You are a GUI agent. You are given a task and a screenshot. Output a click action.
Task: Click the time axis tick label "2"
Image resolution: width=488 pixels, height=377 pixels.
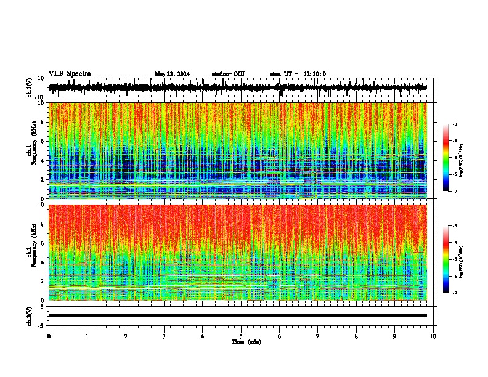126,336
